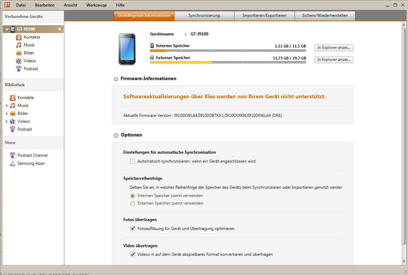This screenshot has height=275, width=408.
Task: Click the Interner Speicher usage bar
Action: [228, 51]
